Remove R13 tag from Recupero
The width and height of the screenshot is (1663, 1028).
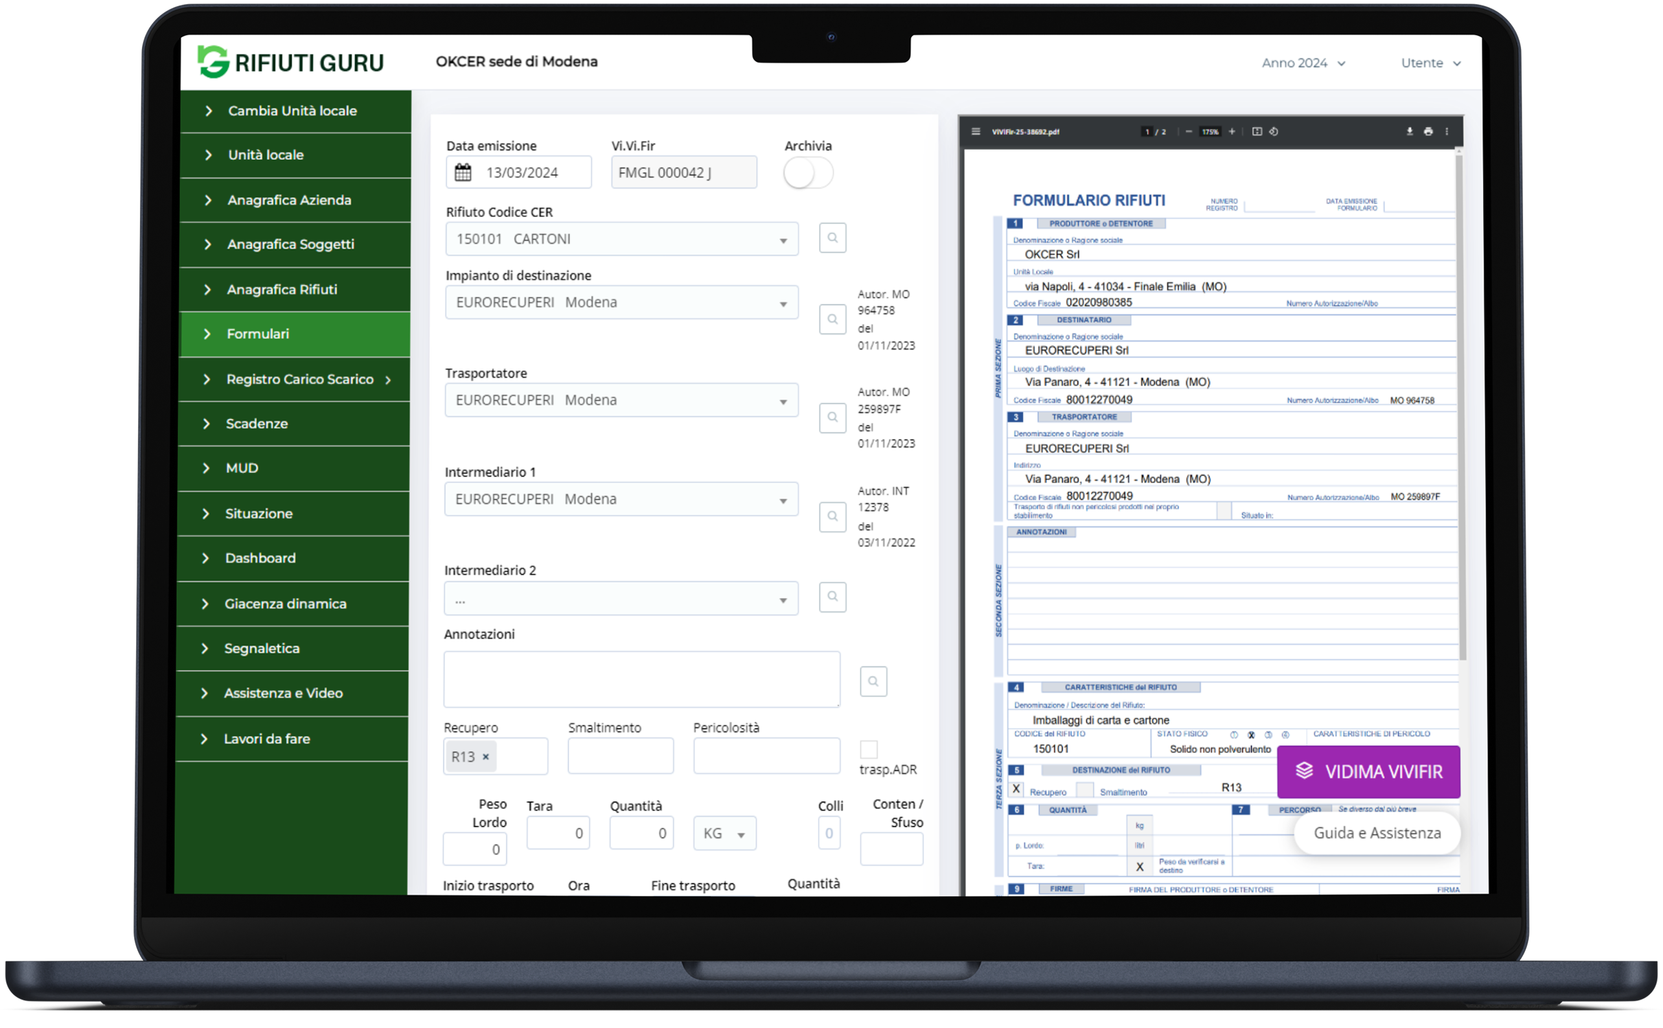pos(485,757)
